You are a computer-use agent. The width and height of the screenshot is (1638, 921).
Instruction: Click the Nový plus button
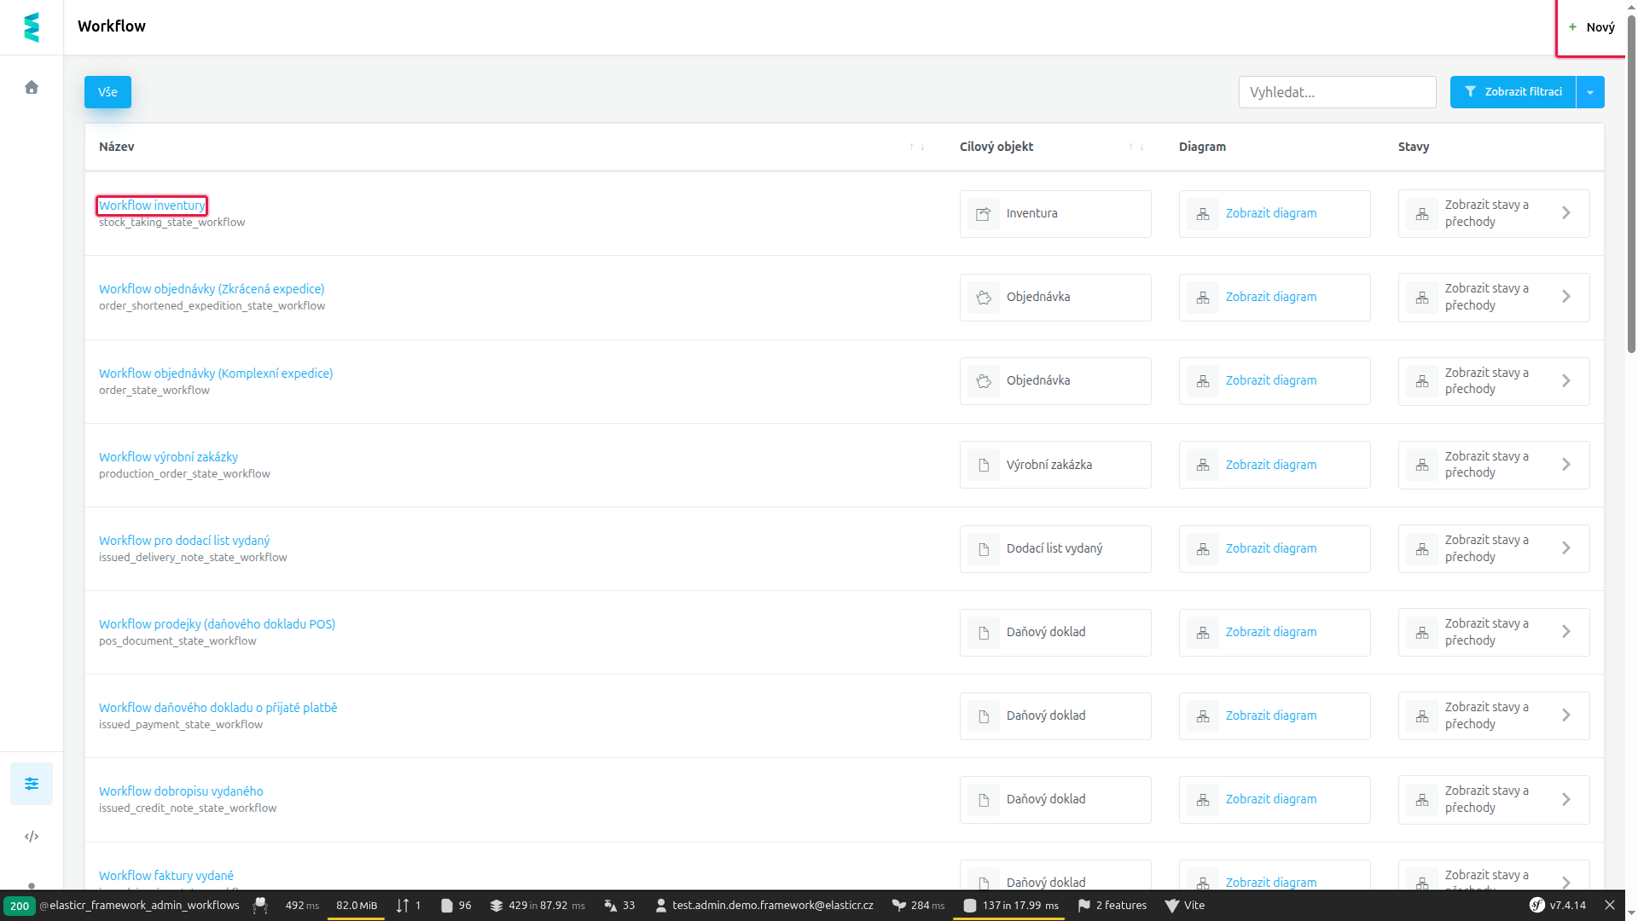click(x=1591, y=27)
